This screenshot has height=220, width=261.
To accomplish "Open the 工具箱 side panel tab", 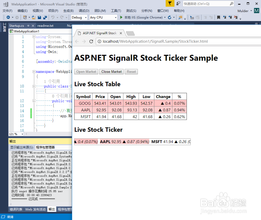I will [4, 27].
